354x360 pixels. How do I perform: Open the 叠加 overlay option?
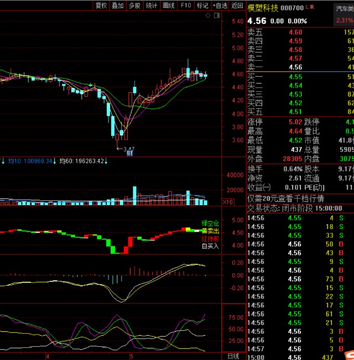click(x=118, y=6)
